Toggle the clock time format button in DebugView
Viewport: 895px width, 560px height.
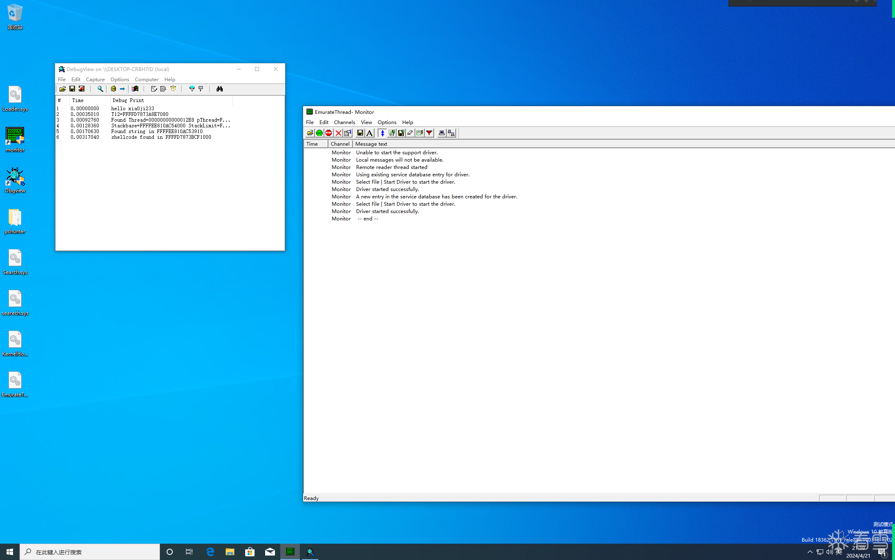[x=173, y=89]
